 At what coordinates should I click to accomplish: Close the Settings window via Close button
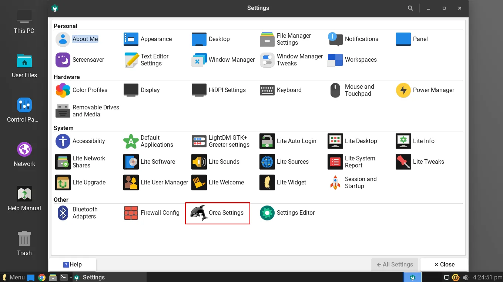[443, 264]
